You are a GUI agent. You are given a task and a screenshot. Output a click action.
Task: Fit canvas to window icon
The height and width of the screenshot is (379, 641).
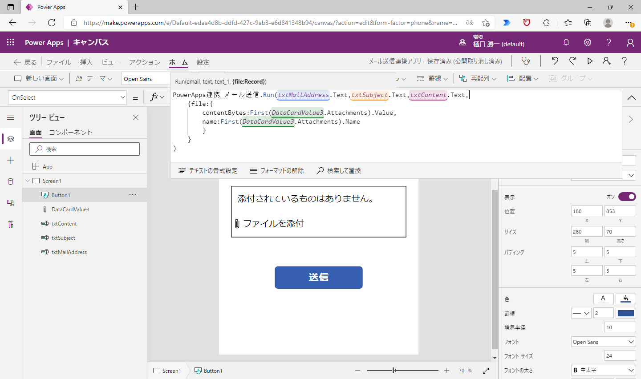coord(486,371)
